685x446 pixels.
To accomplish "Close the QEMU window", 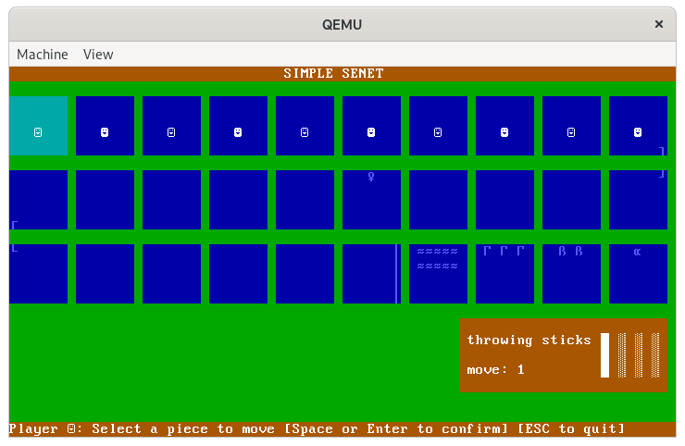I will click(x=659, y=24).
